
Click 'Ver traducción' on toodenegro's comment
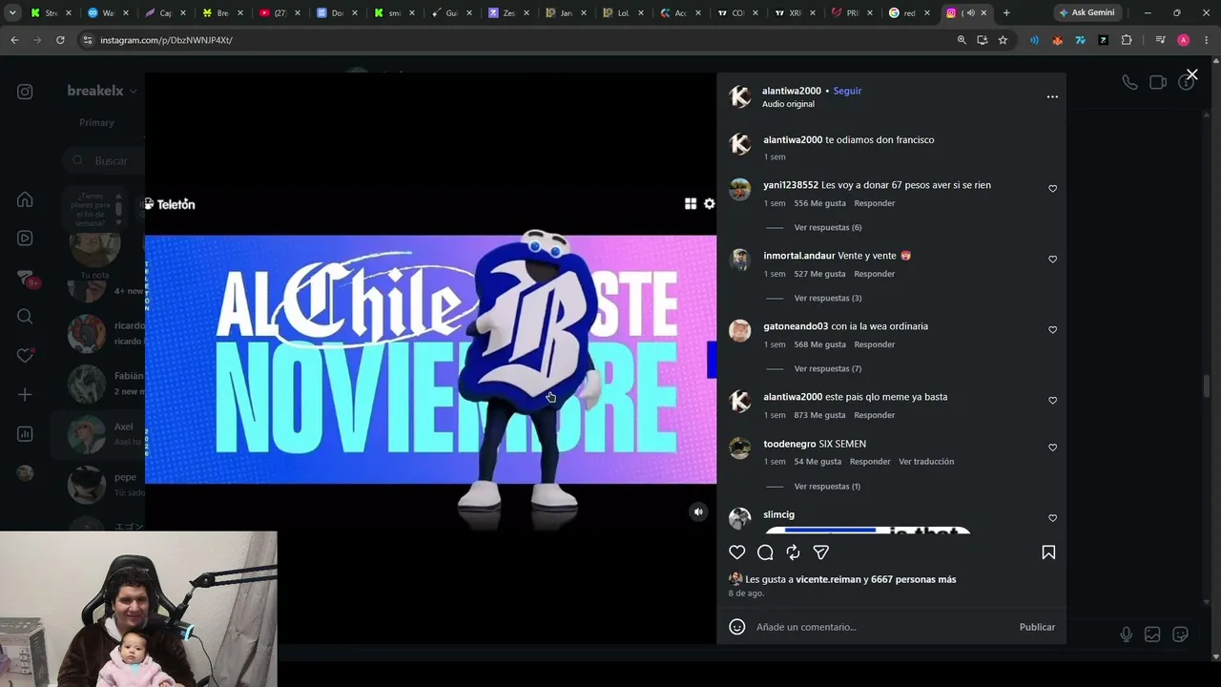(x=926, y=462)
